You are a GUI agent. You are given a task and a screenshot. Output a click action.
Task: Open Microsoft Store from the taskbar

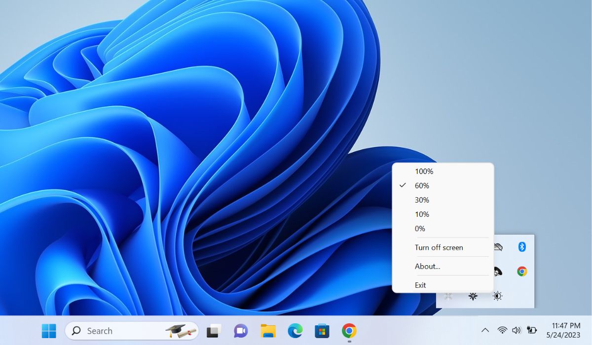tap(322, 331)
